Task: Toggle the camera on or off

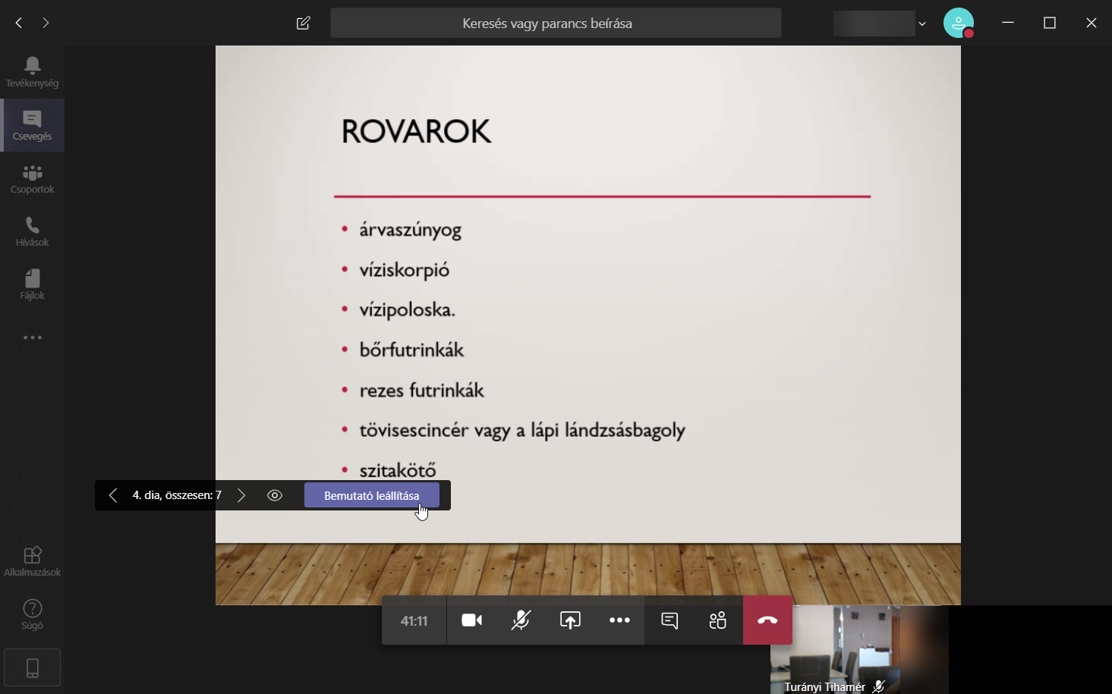Action: [x=471, y=620]
